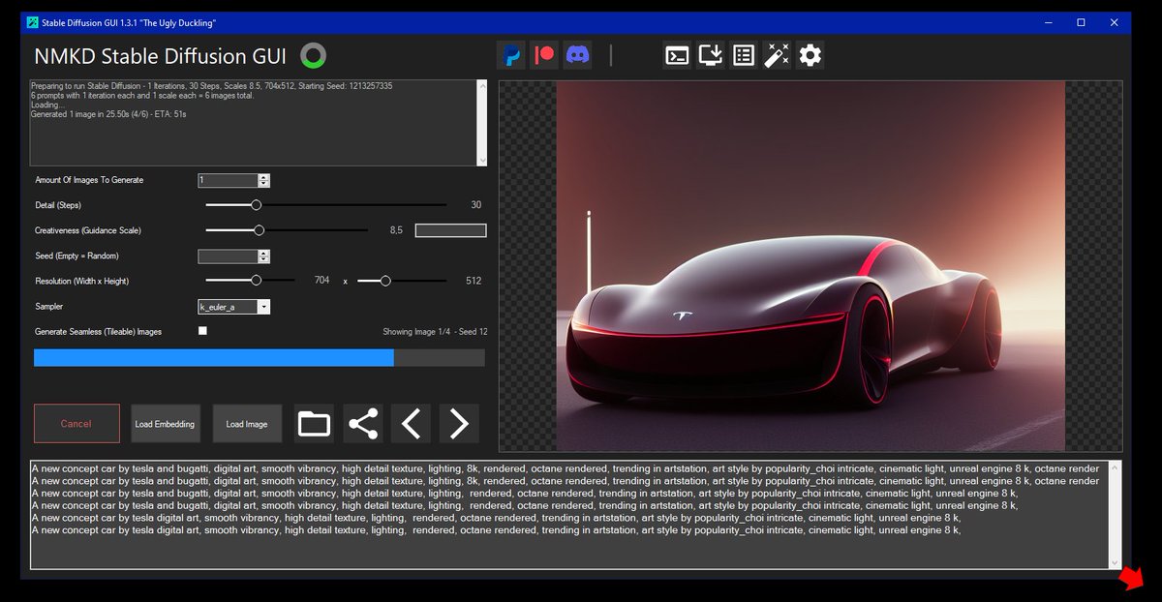Click the generated Tesla concept car image
1162x602 pixels.
click(x=811, y=266)
